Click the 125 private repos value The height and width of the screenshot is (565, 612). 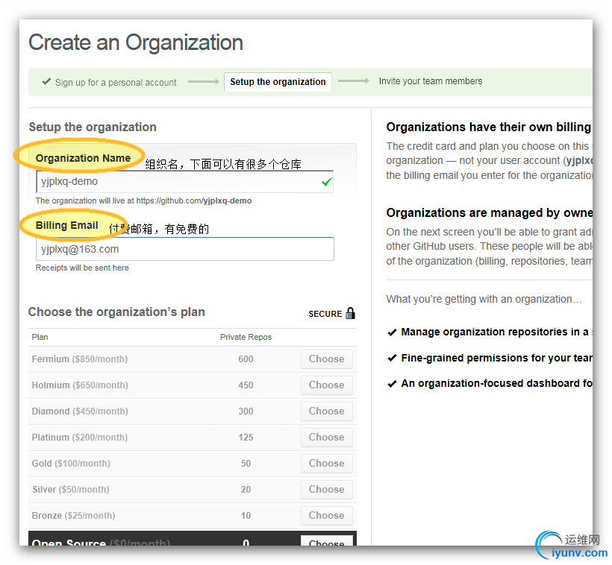(246, 438)
